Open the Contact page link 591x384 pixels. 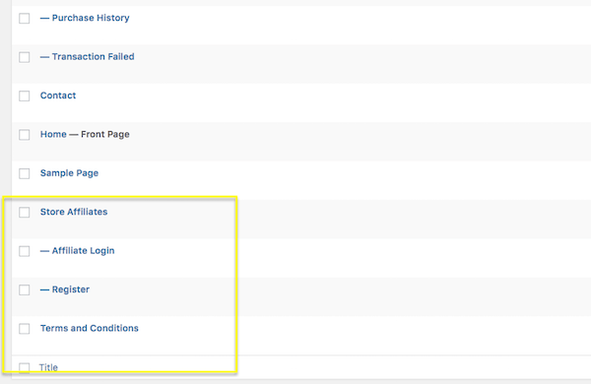pos(58,96)
